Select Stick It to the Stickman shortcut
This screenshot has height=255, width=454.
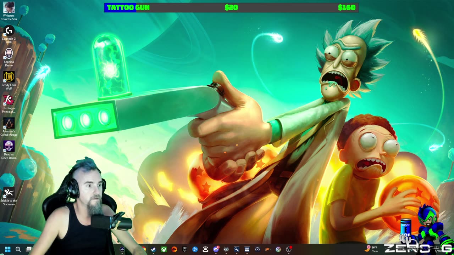click(x=9, y=196)
